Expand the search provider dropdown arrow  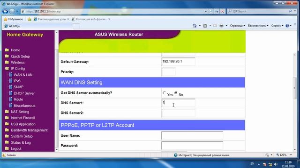pyautogui.click(x=295, y=11)
